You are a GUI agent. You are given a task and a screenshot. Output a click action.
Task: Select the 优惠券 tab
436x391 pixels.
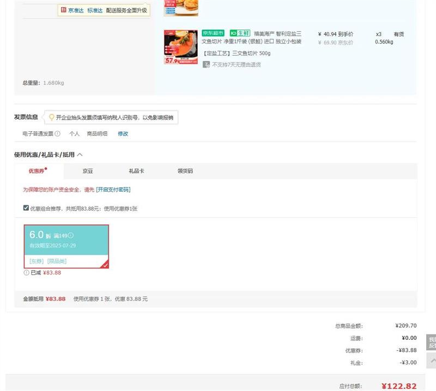tap(37, 171)
